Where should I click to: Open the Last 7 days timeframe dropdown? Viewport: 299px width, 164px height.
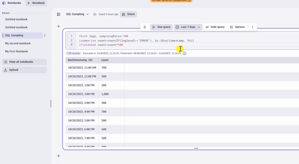[188, 27]
